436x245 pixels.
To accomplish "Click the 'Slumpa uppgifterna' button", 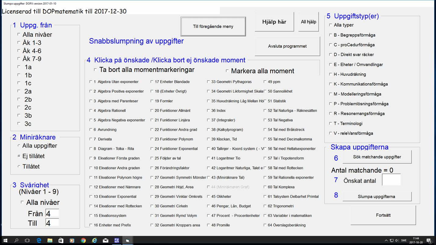I will [377, 196].
